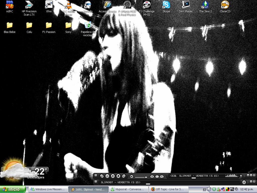Switch to Hypocrat - Conversa... taskbar button
Screen dimensions: 257x193
128,189
